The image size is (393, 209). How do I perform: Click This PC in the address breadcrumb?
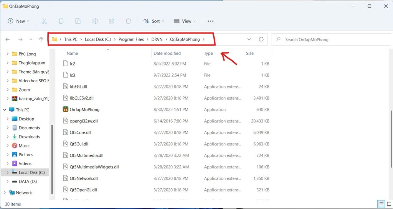click(x=71, y=39)
